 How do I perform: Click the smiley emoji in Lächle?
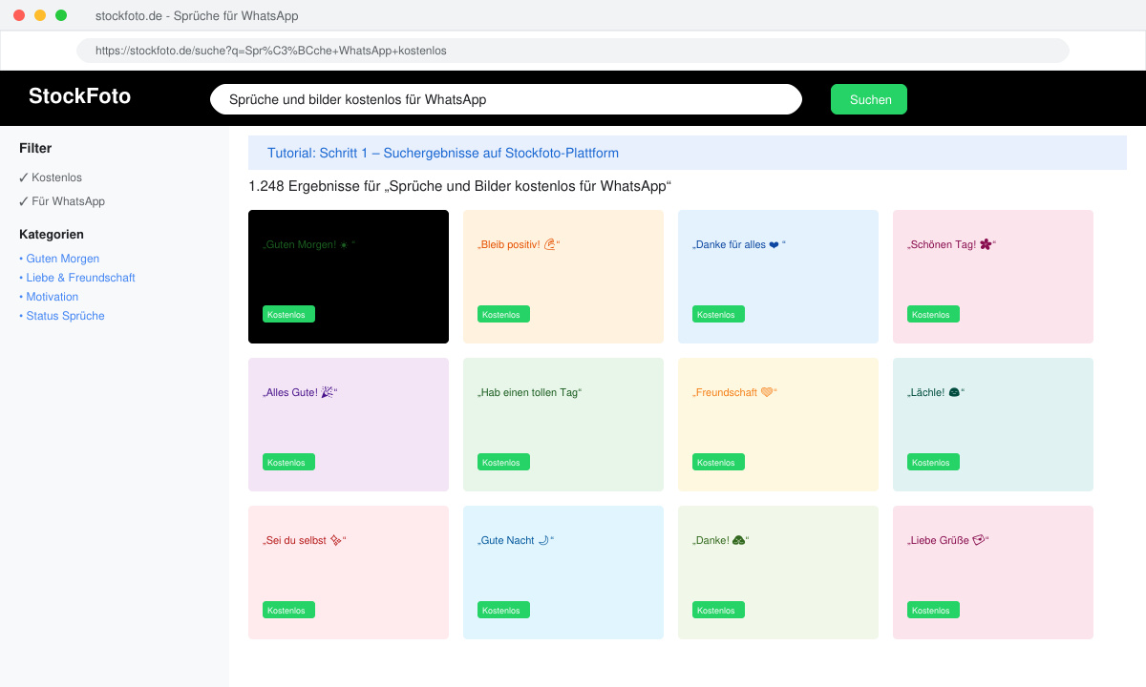tap(954, 392)
